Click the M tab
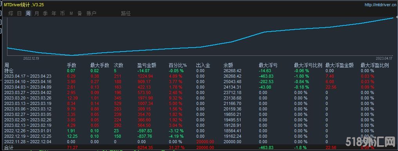The height and width of the screenshot is (151, 398). (71, 13)
